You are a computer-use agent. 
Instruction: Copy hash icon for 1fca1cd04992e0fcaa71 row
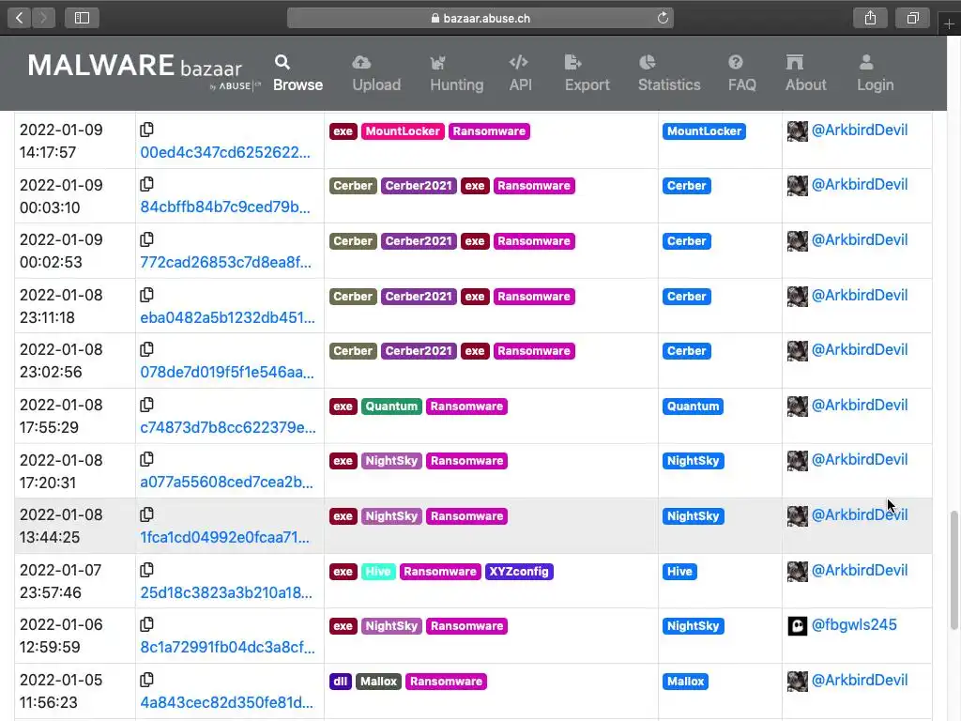coord(146,514)
